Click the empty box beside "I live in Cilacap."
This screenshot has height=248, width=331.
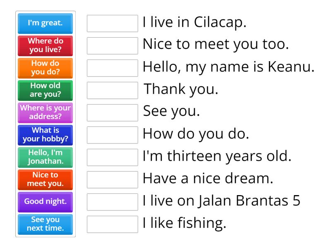(x=113, y=24)
